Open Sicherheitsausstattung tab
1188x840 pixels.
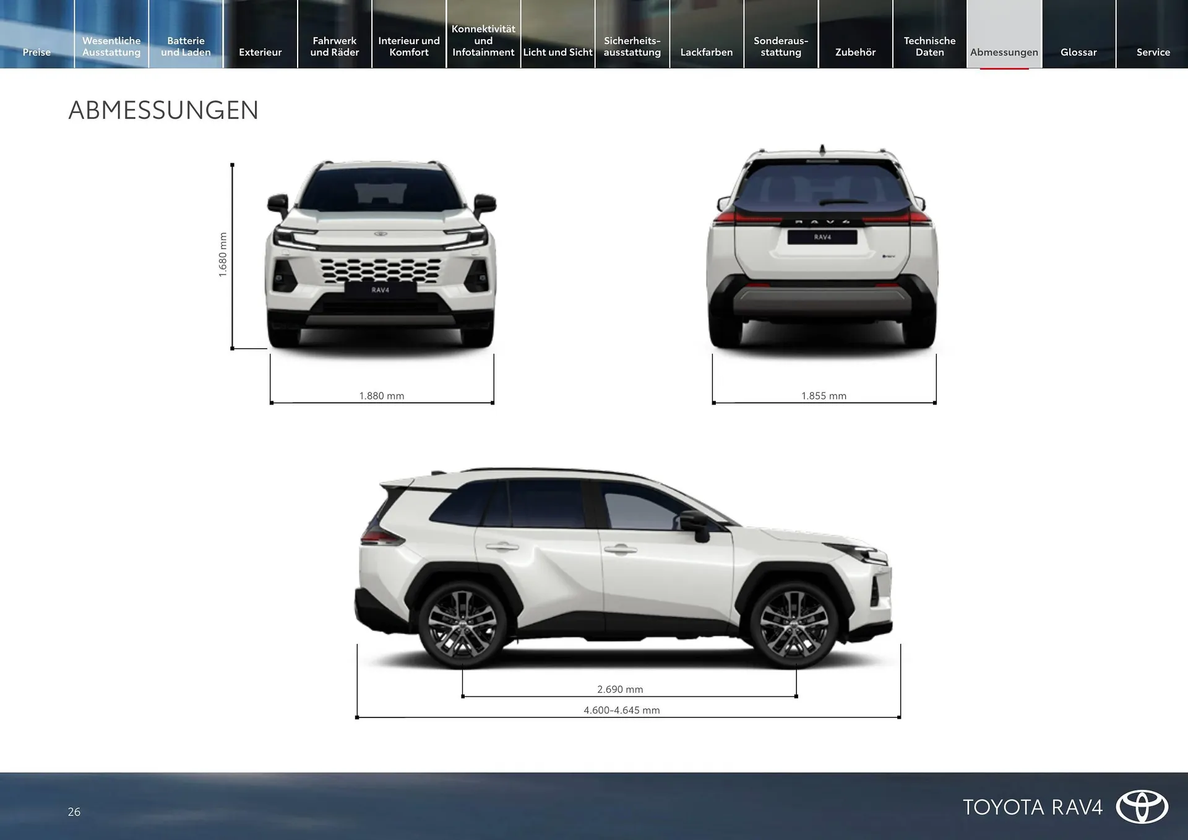pyautogui.click(x=632, y=46)
